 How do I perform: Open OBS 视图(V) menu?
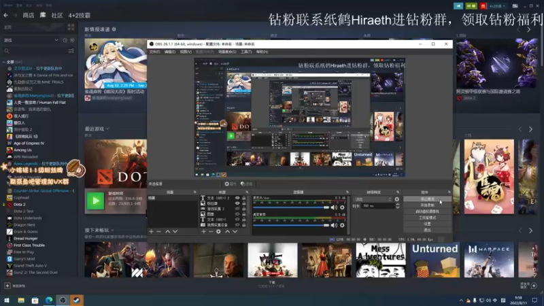tap(186, 52)
